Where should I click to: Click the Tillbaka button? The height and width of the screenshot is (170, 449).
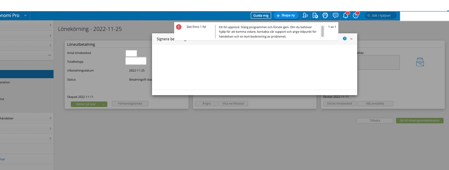click(x=375, y=121)
